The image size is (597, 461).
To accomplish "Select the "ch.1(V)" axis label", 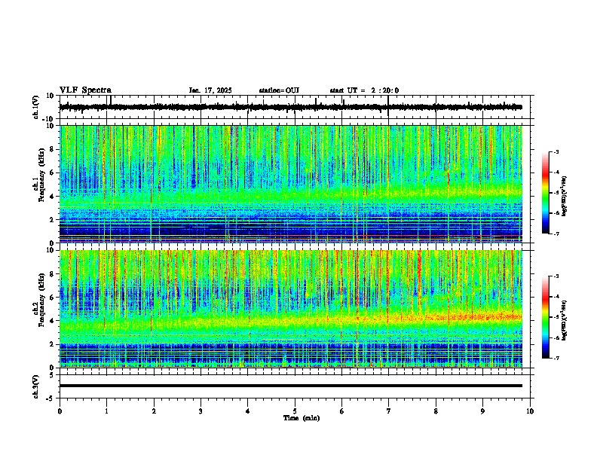I will click(x=36, y=107).
